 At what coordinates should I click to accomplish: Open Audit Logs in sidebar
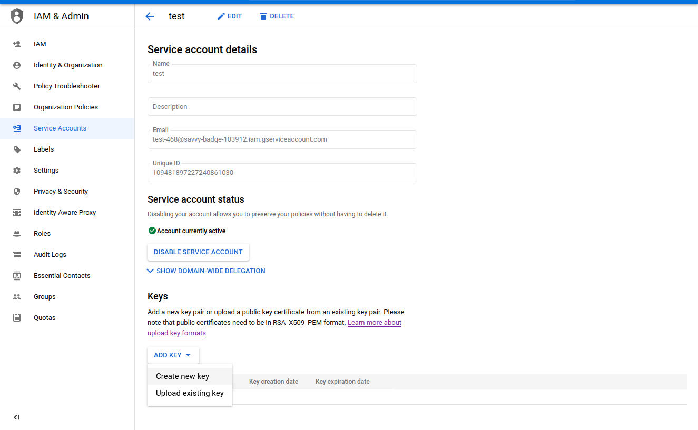click(x=50, y=255)
